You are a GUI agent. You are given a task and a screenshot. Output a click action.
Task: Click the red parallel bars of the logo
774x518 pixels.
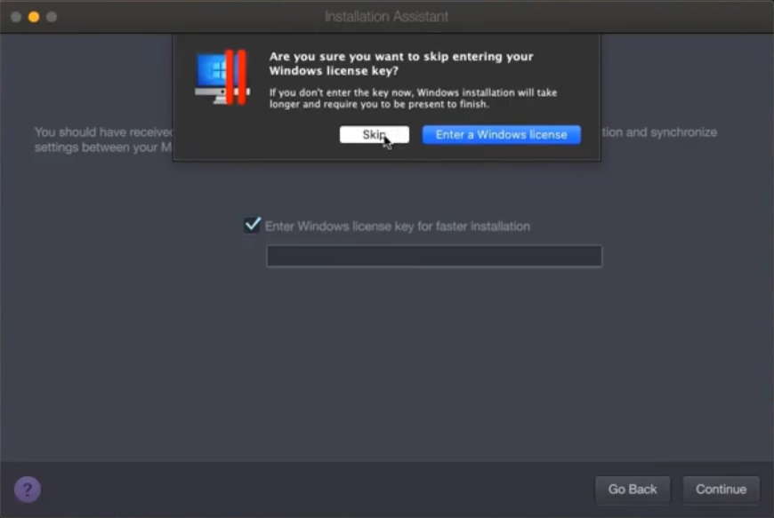coord(236,76)
